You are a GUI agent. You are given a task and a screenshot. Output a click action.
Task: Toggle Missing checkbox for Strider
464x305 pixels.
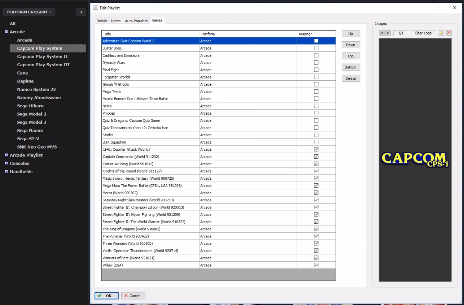point(316,135)
